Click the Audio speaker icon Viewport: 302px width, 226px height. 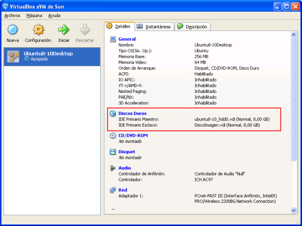[x=113, y=168]
